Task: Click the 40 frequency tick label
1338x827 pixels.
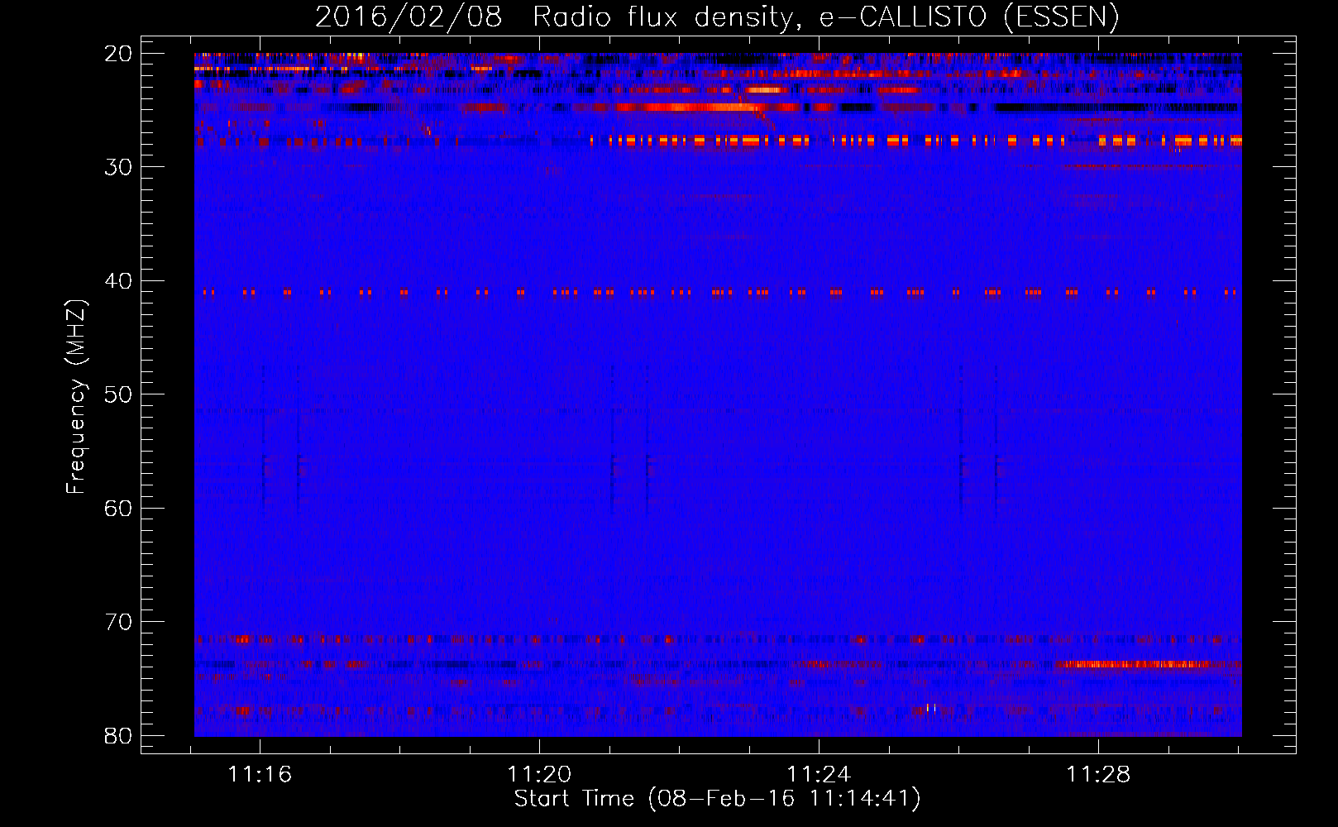Action: (118, 281)
